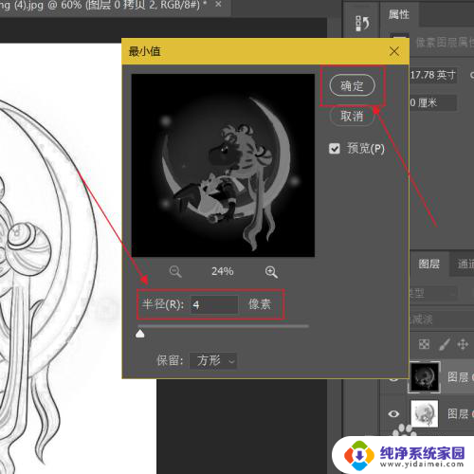Screen dimensions: 474x474
Task: Zoom in the filter preview
Action: point(271,272)
